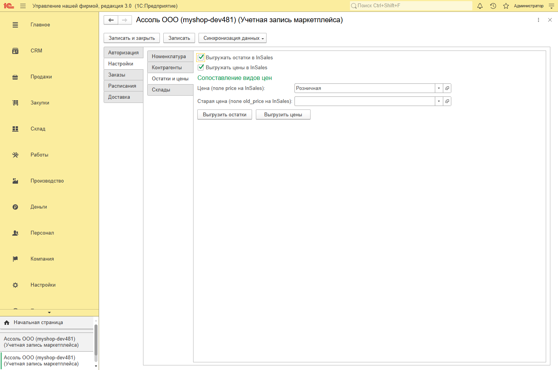Click Выгрузить остатки button
558x370 pixels.
tap(225, 115)
